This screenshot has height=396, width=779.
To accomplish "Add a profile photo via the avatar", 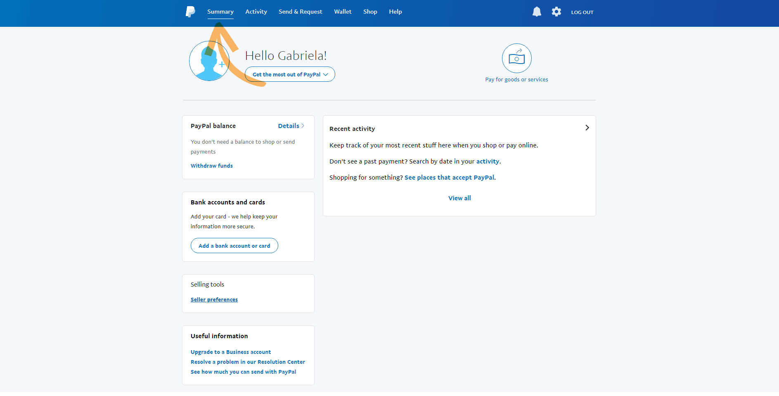I will click(x=209, y=61).
